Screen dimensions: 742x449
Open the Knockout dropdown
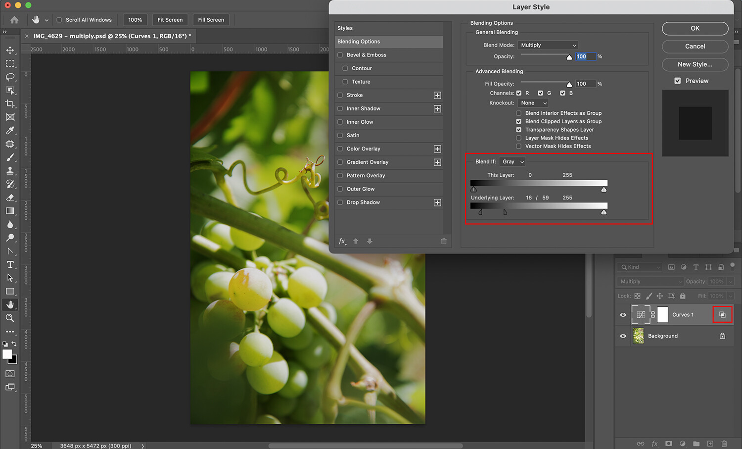[x=533, y=103]
